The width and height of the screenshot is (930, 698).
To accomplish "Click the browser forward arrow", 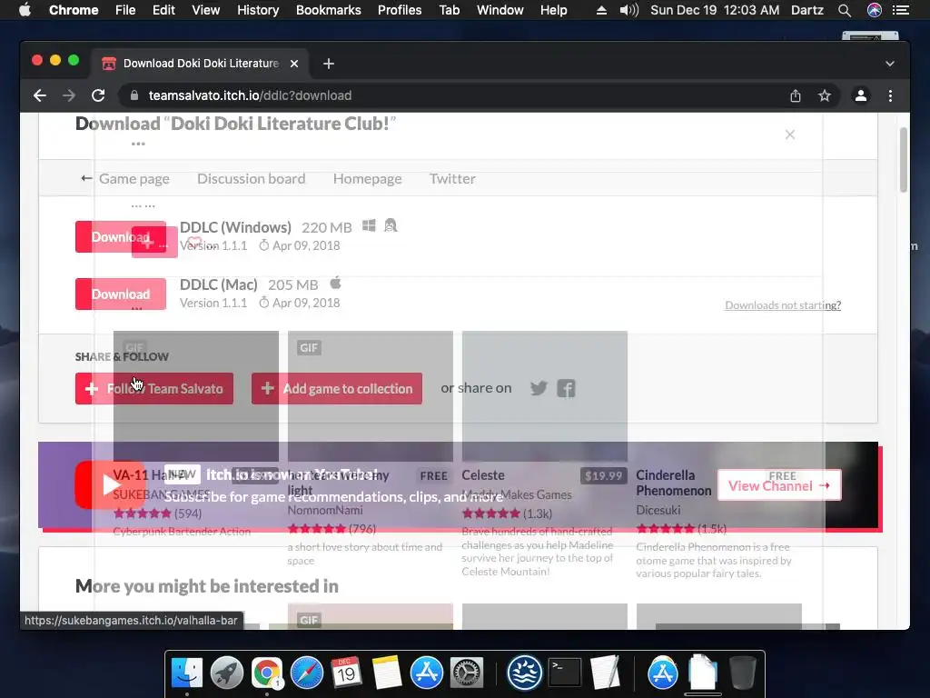I will [x=69, y=95].
